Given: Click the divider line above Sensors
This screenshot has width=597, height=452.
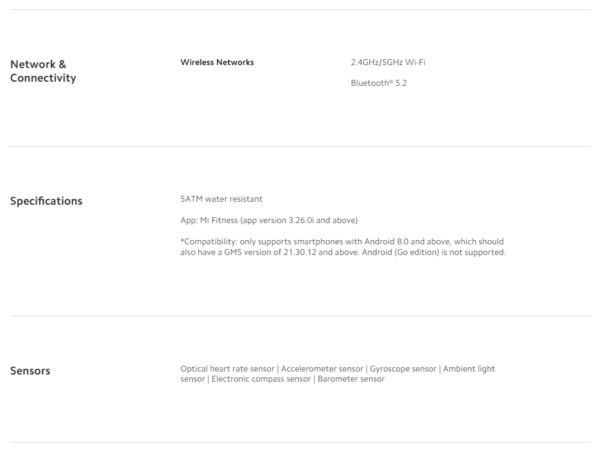Looking at the screenshot, I should [x=300, y=316].
